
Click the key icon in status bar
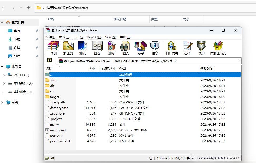[52, 158]
